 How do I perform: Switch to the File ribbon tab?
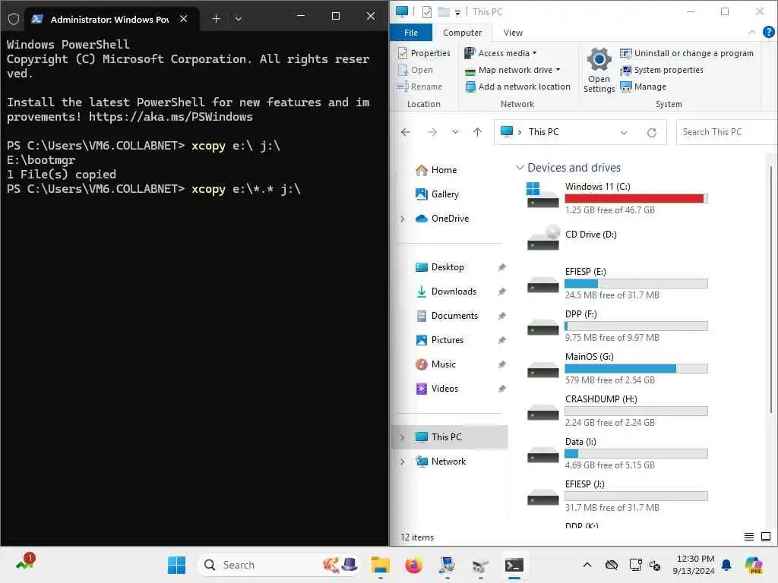click(x=411, y=33)
